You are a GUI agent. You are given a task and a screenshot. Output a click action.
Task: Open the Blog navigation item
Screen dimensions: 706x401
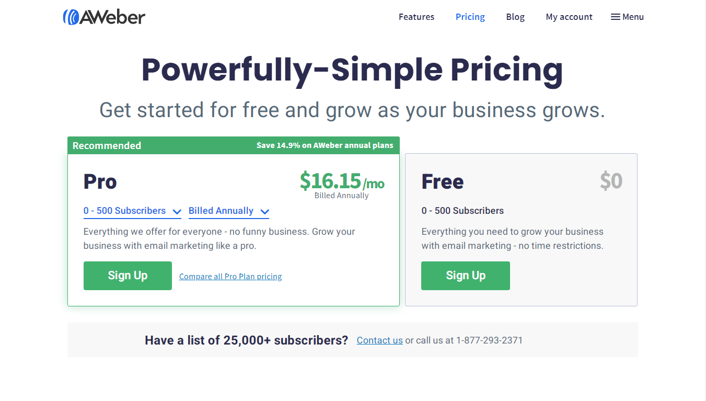point(515,17)
